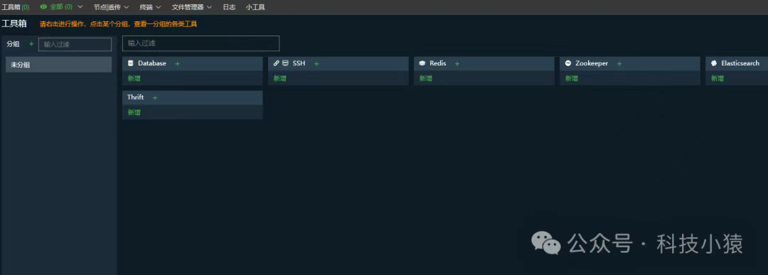768x275 pixels.
Task: Click the plus icon next to Redis
Action: pyautogui.click(x=457, y=64)
